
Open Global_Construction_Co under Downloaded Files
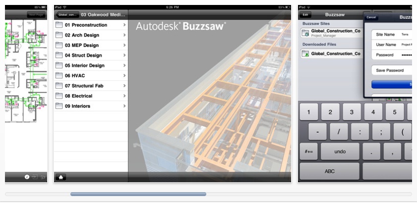coord(336,53)
